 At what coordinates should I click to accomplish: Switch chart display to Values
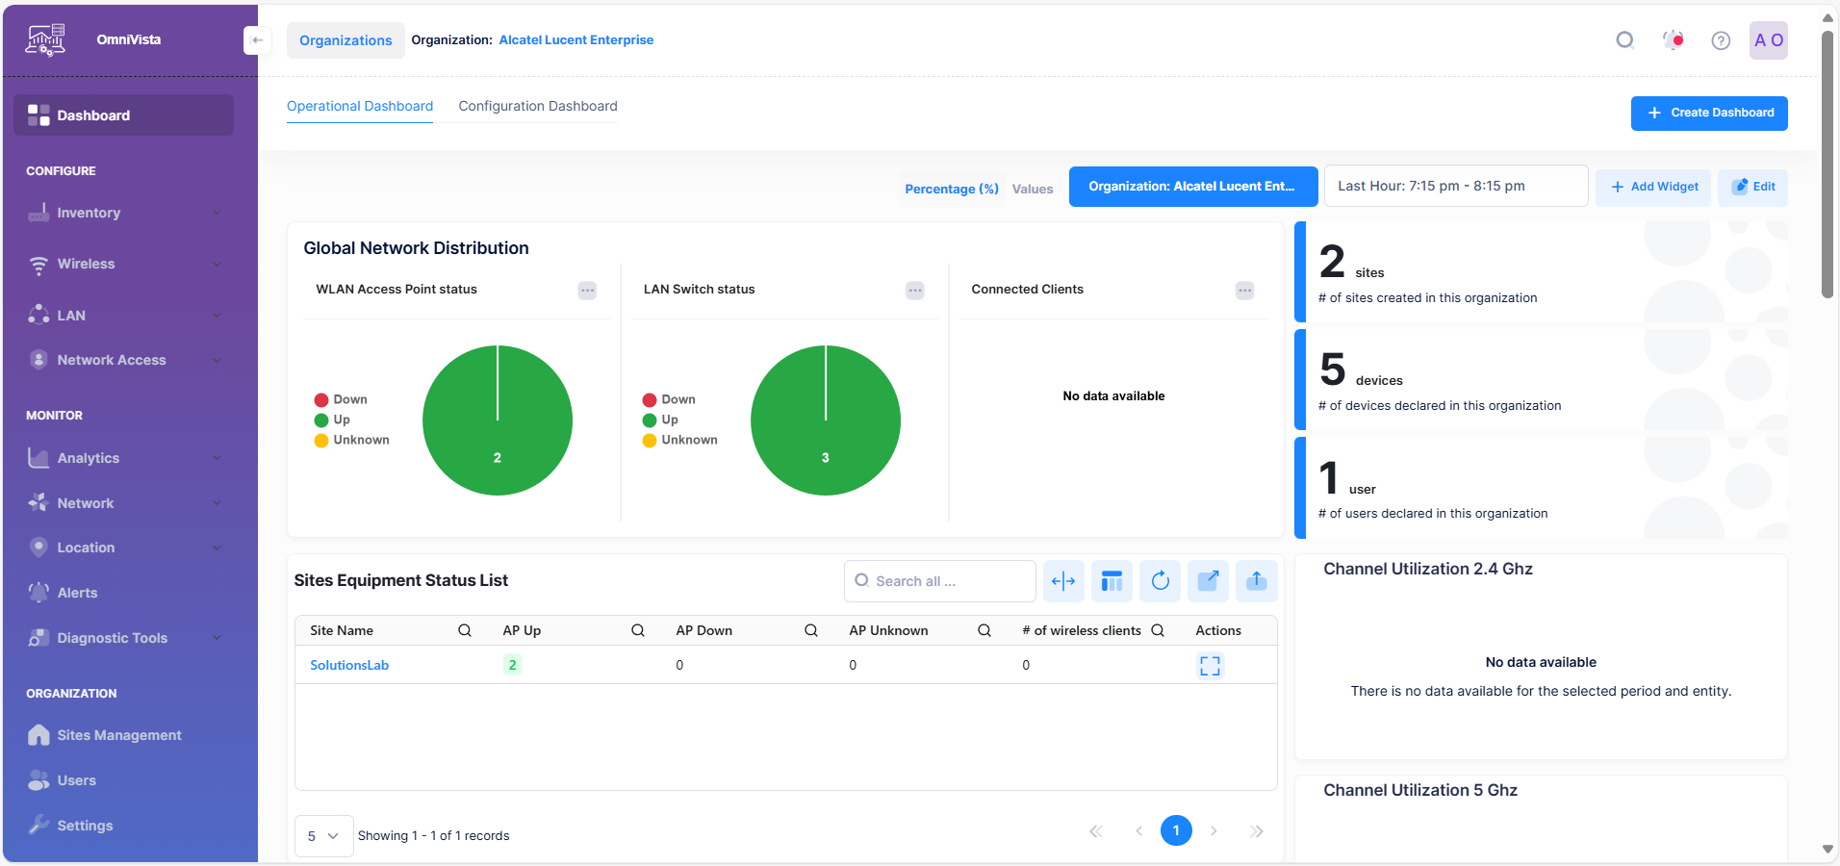point(1032,189)
